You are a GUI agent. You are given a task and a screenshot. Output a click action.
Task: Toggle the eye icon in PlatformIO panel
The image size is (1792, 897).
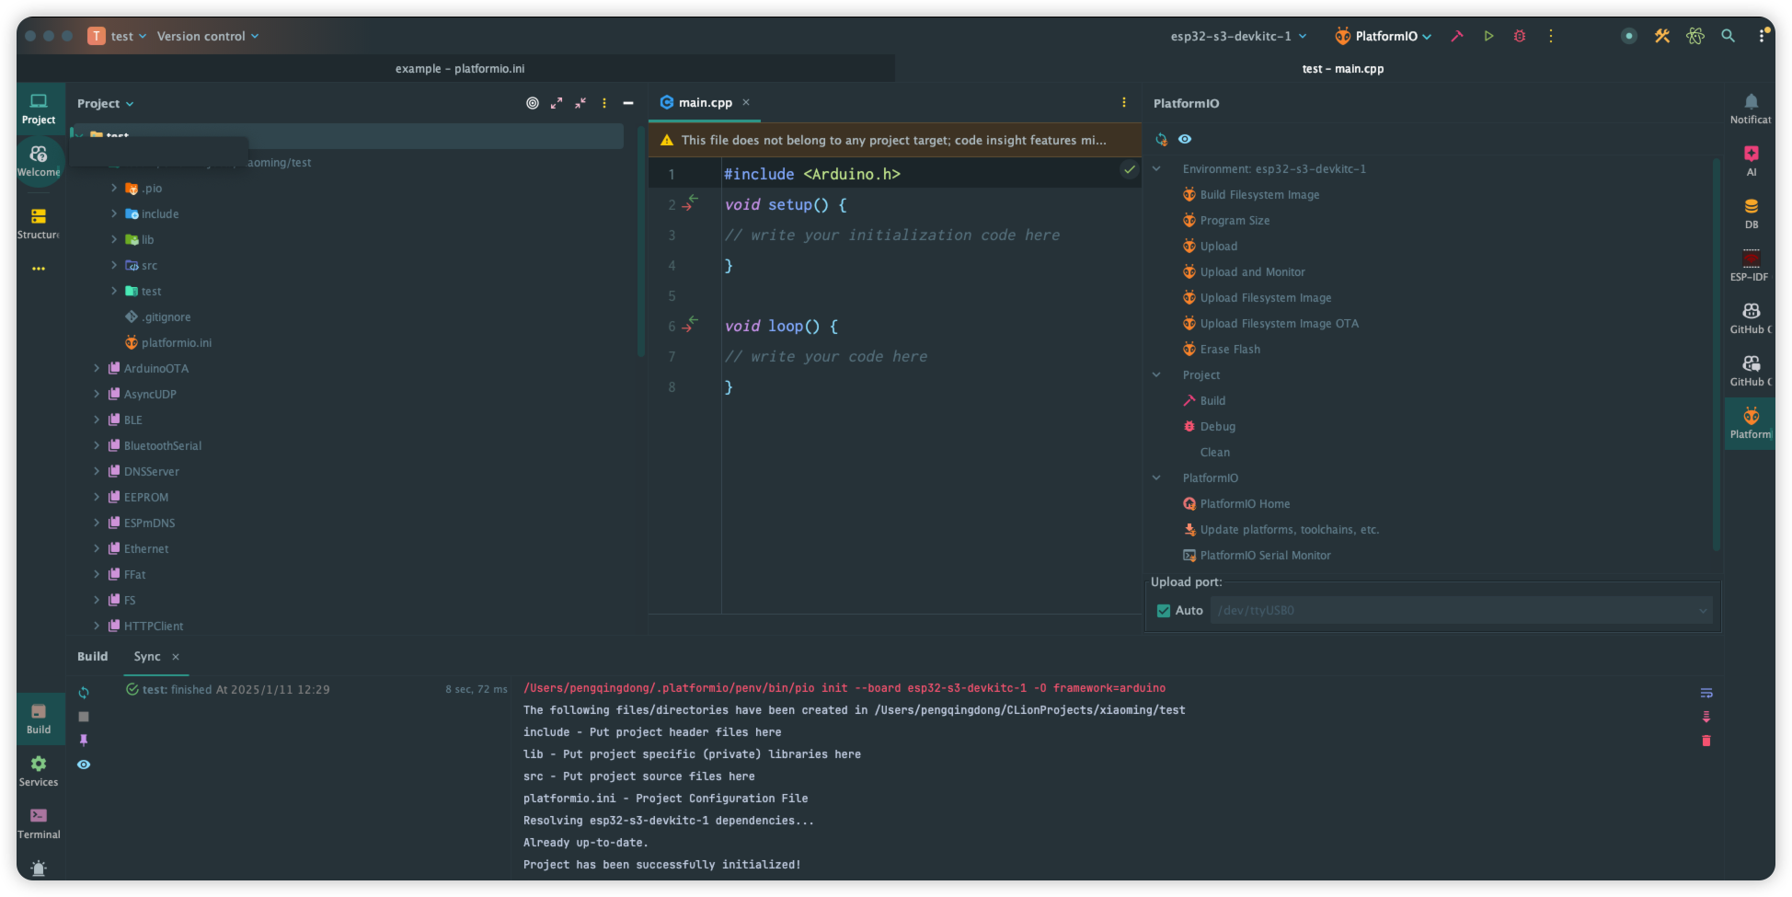coord(1185,139)
